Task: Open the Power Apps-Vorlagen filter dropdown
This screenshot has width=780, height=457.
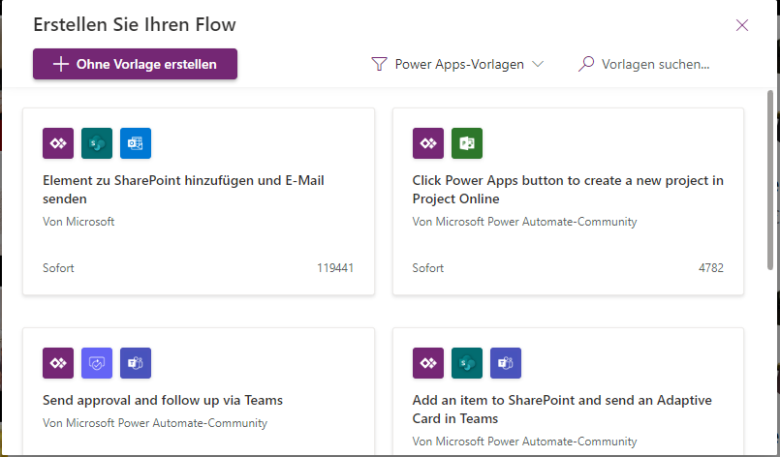Action: (x=457, y=64)
